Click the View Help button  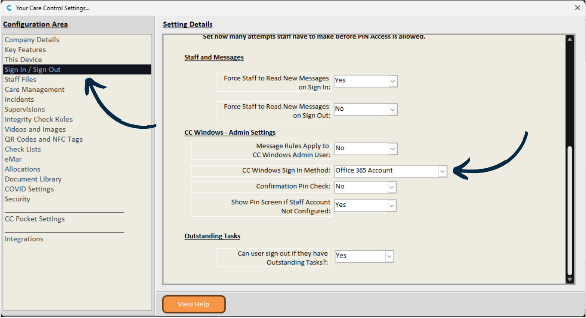click(x=193, y=304)
